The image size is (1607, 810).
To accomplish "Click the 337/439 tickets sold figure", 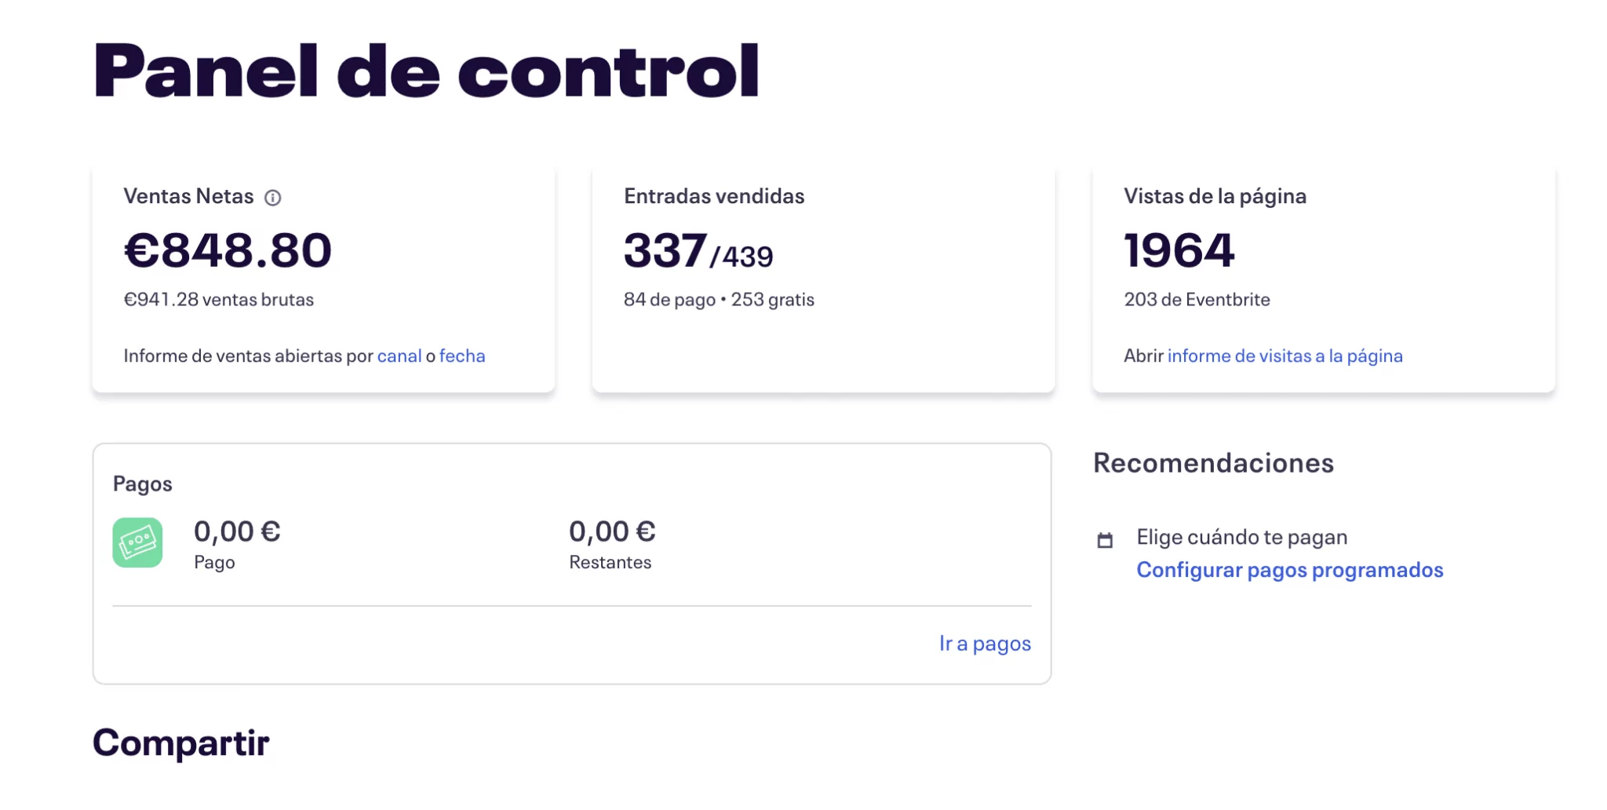I will click(698, 252).
